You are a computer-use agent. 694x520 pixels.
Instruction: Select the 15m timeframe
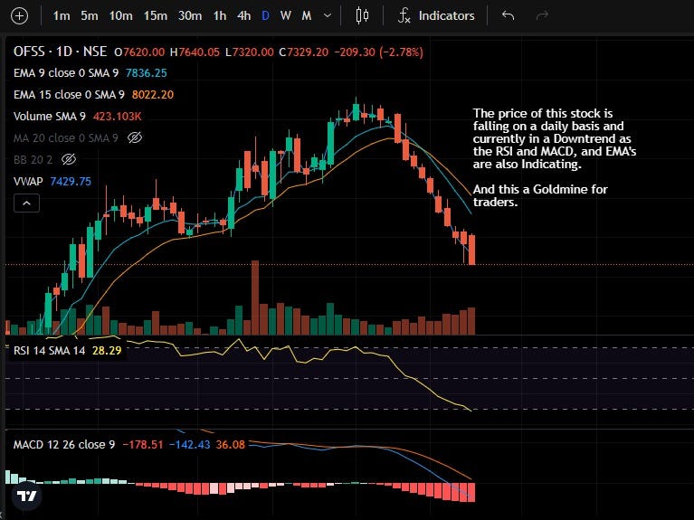click(155, 16)
